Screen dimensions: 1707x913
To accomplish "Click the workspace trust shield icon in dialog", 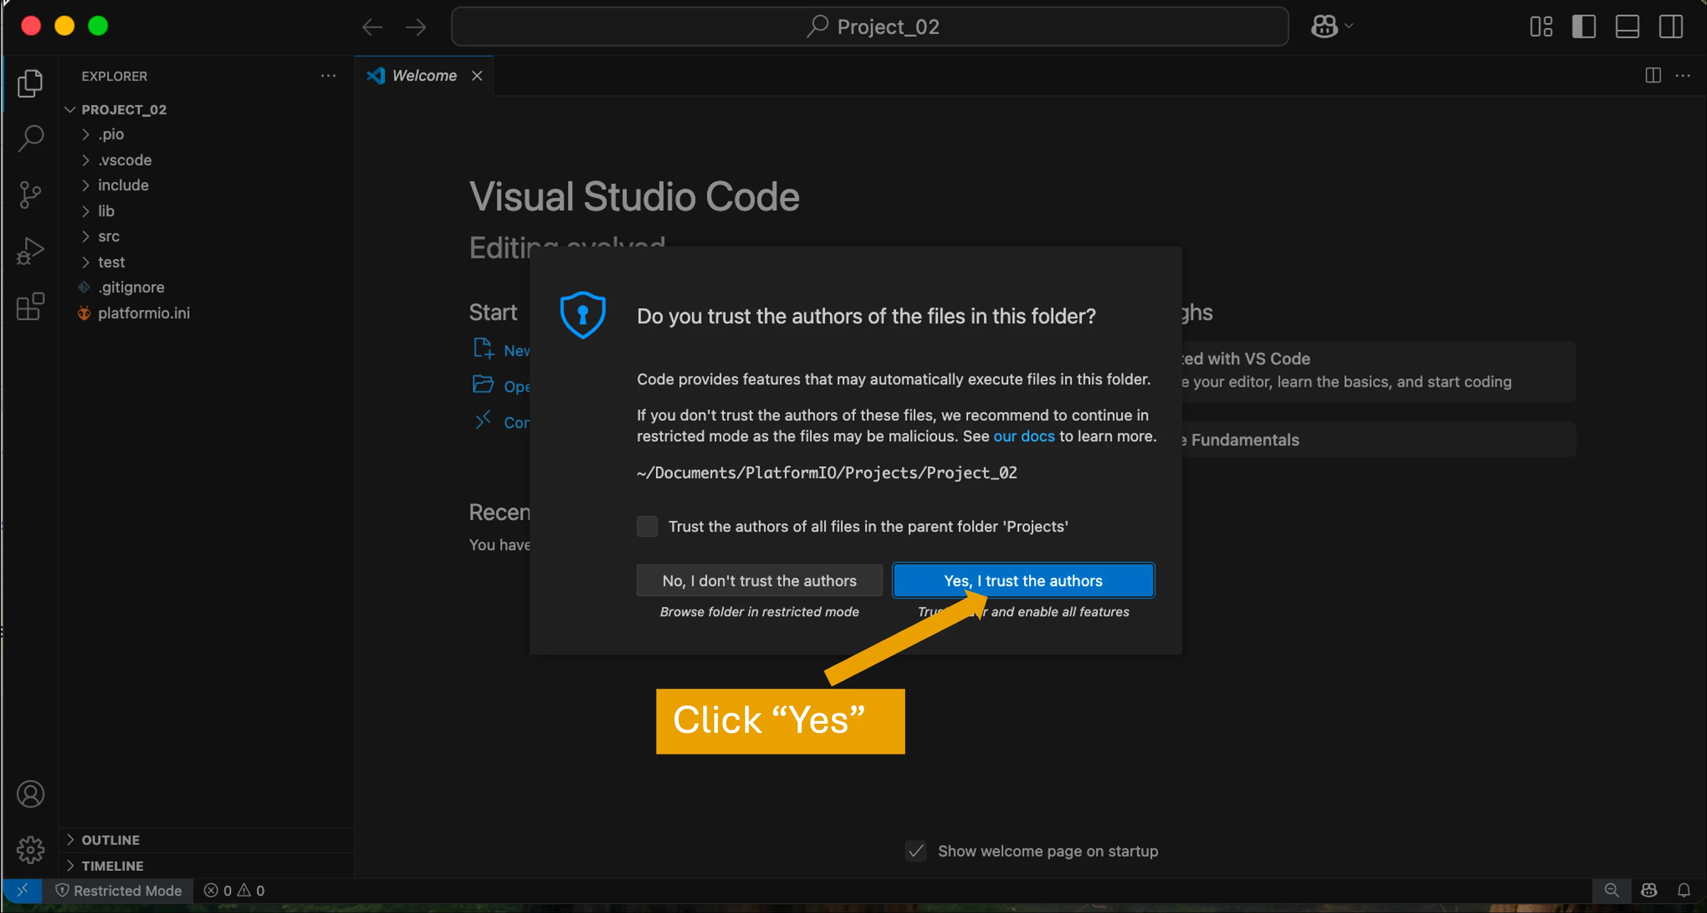I will [x=583, y=315].
